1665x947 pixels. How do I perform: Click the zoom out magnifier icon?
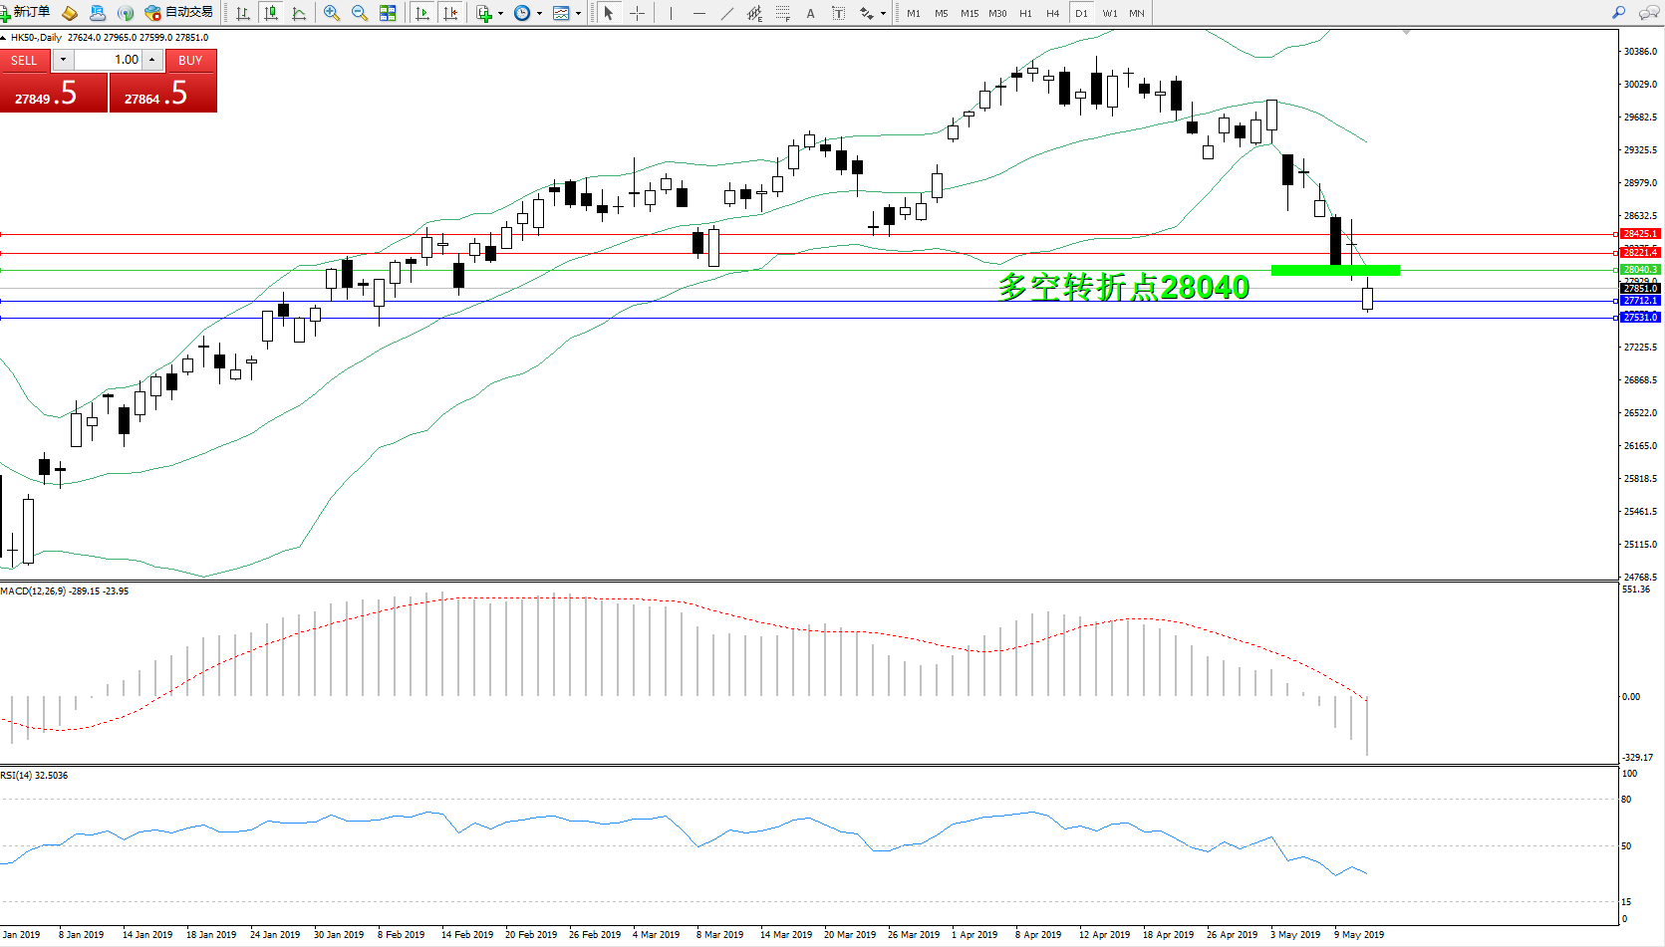click(x=360, y=13)
